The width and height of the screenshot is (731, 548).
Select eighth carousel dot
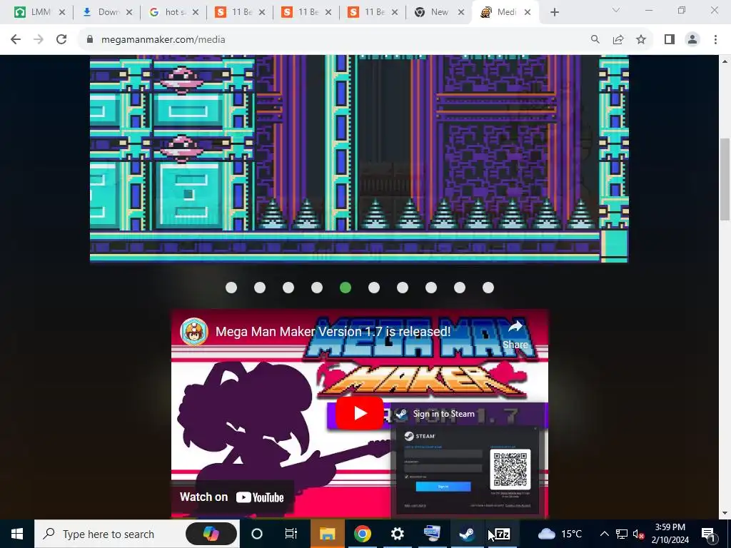tap(431, 288)
